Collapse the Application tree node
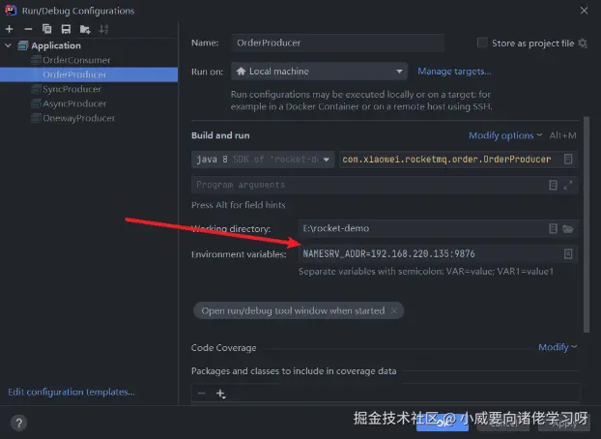 click(x=8, y=45)
